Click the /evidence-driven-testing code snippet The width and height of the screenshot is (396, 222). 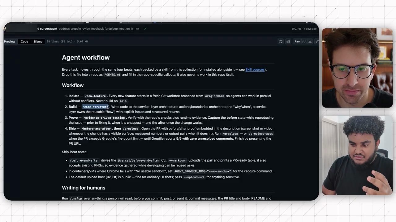(104, 118)
